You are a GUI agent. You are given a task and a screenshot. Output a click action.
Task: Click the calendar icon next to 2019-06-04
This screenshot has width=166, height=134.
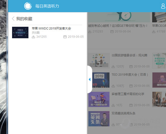(112, 32)
